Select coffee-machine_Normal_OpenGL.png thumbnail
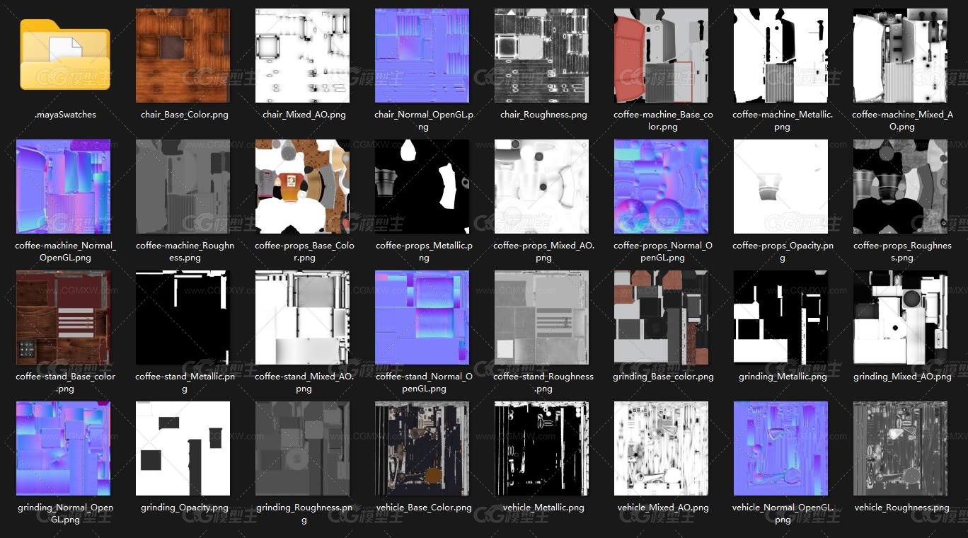The image size is (968, 538). point(64,187)
